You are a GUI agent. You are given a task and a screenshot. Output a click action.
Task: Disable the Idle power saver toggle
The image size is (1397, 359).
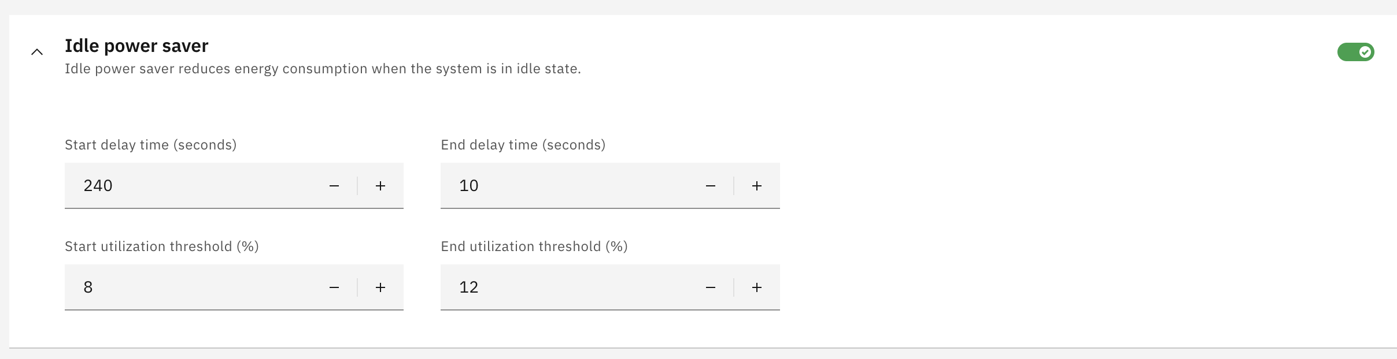1356,52
